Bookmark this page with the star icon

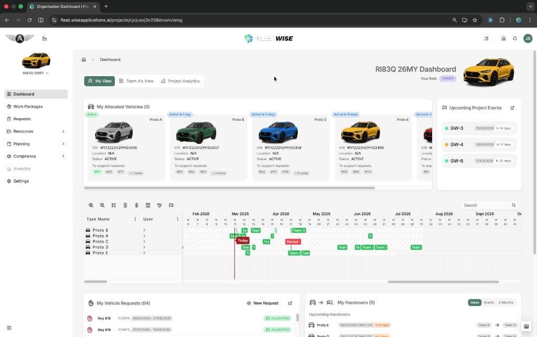tap(475, 20)
